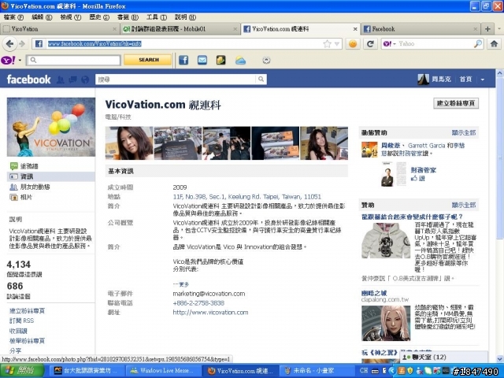This screenshot has width=504, height=378.
Task: Go back with the Firefox back arrow
Action: point(9,44)
